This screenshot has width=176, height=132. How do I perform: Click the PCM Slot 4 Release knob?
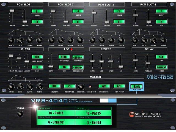[163, 40]
